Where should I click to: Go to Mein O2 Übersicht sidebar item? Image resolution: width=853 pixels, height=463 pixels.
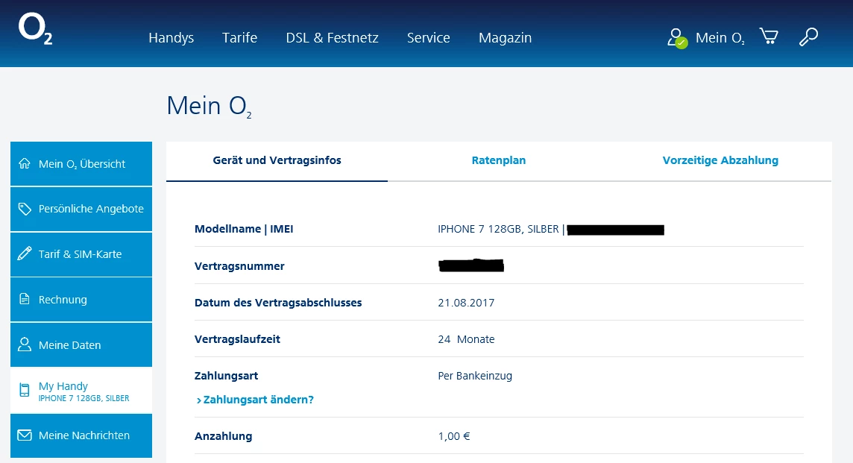[x=81, y=164]
